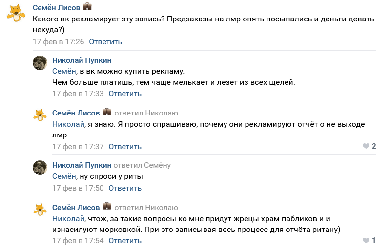Open Семён Лисов profile from top comment name

click(56, 7)
